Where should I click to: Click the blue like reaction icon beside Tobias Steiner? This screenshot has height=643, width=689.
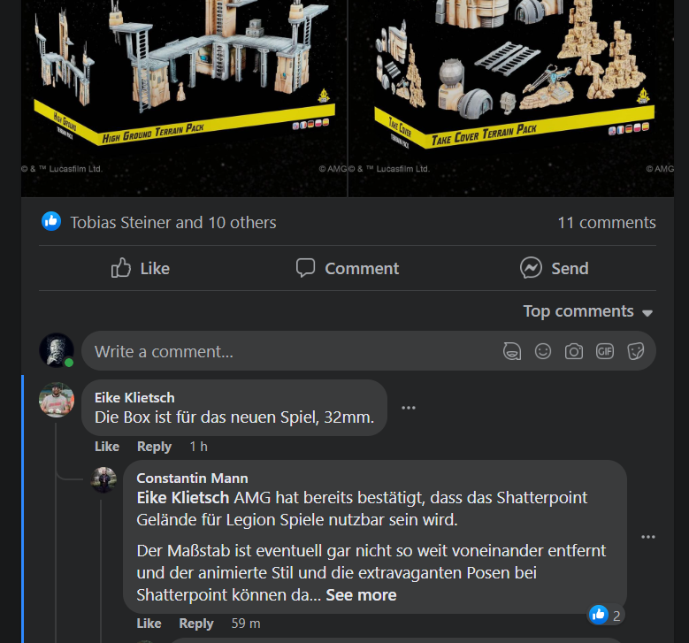click(x=51, y=221)
